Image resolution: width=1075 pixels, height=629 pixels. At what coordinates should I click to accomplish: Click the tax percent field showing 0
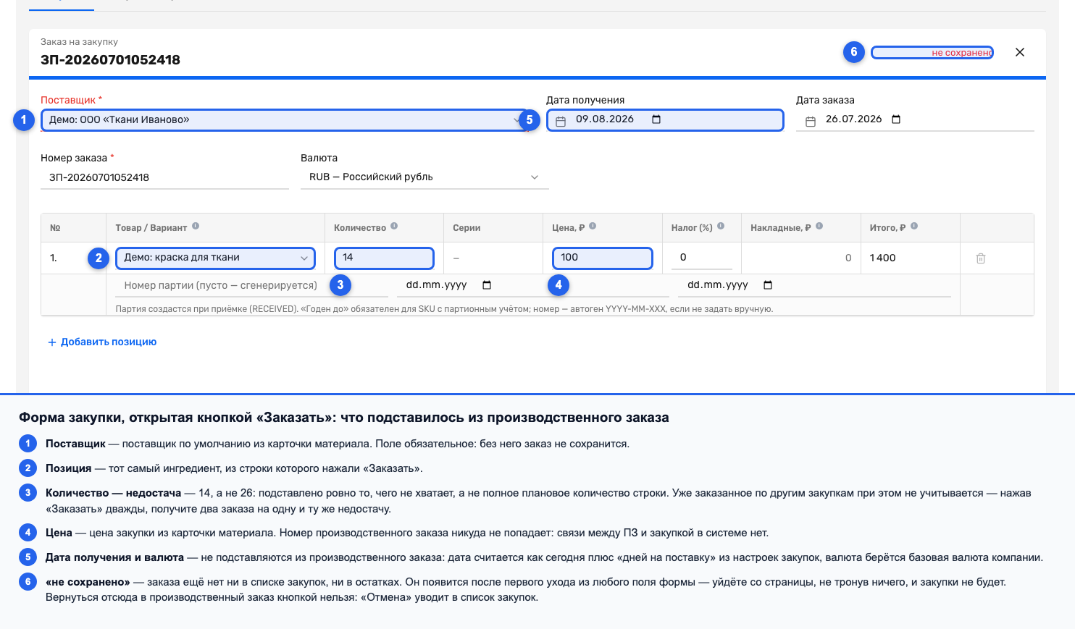[x=702, y=258]
